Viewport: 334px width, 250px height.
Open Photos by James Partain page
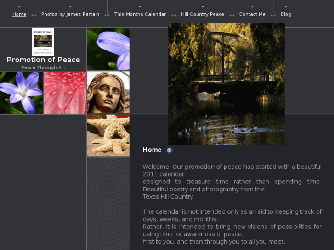coord(70,14)
